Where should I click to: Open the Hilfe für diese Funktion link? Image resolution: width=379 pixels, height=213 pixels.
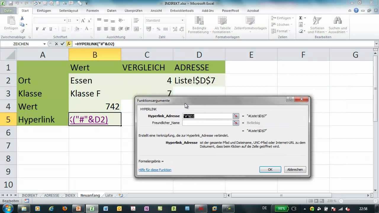155,170
